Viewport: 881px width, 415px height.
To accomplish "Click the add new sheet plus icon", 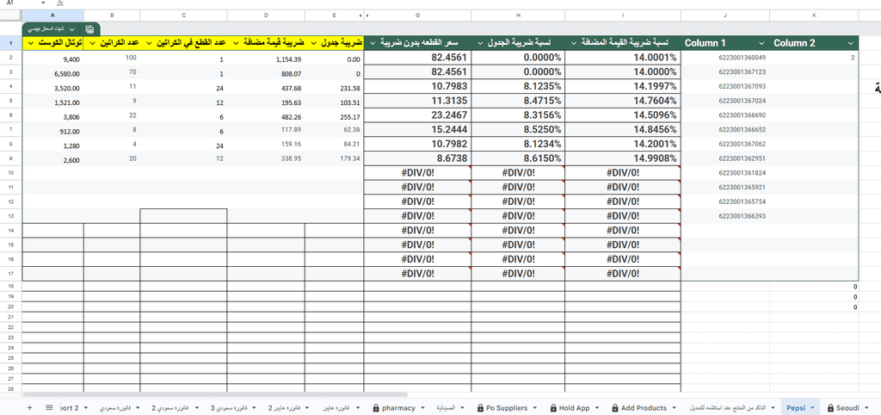I will (28, 407).
